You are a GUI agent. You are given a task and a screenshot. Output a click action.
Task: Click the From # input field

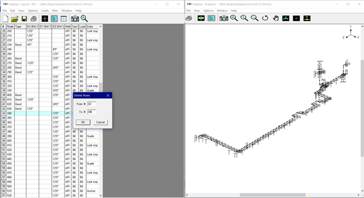(x=91, y=104)
